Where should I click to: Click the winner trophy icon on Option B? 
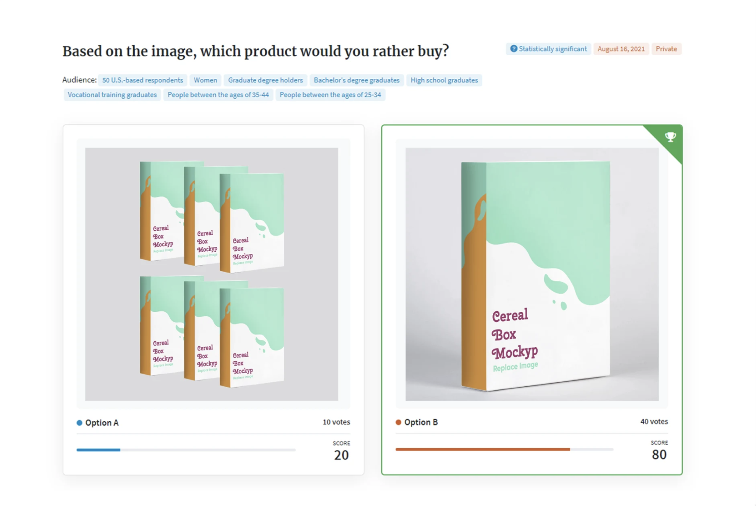(x=670, y=137)
